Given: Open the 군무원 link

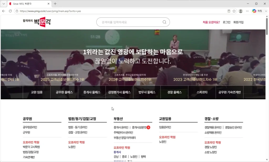Looking at the screenshot, I should (x=27, y=133).
